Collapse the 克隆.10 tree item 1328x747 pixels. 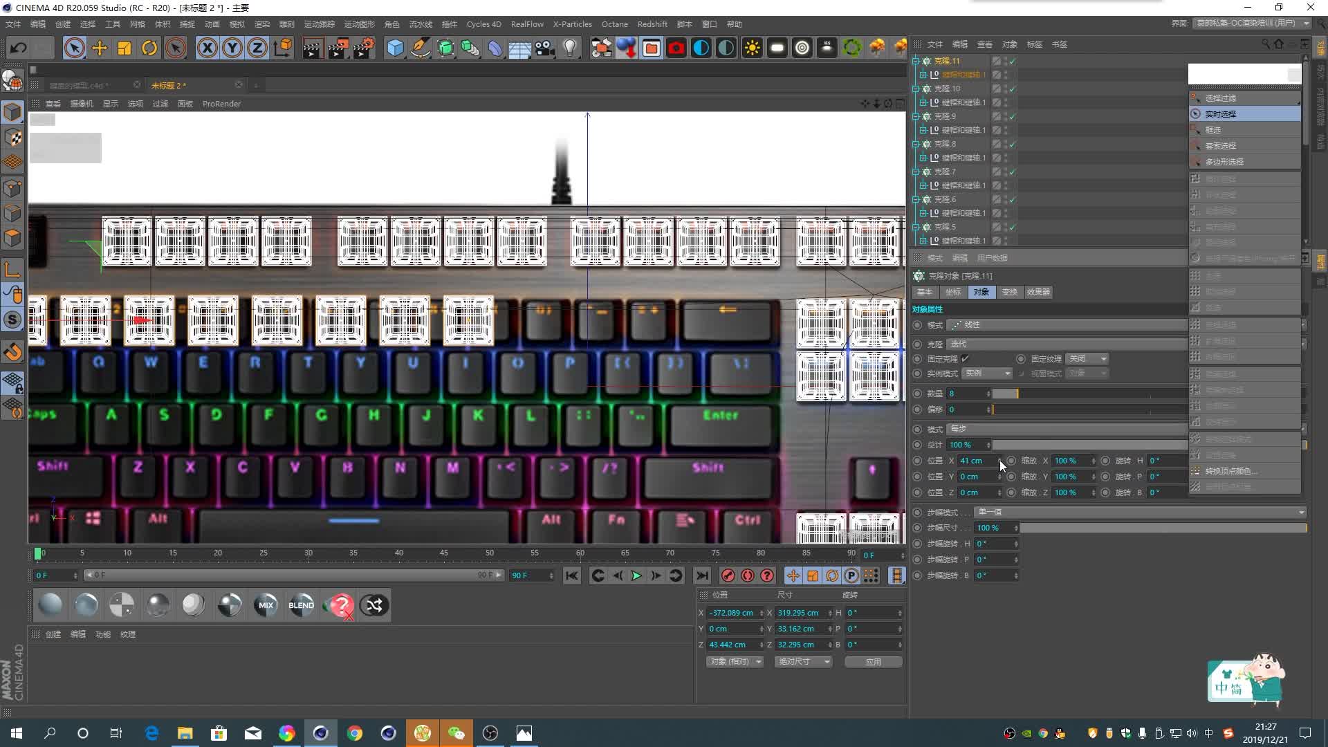click(x=916, y=89)
